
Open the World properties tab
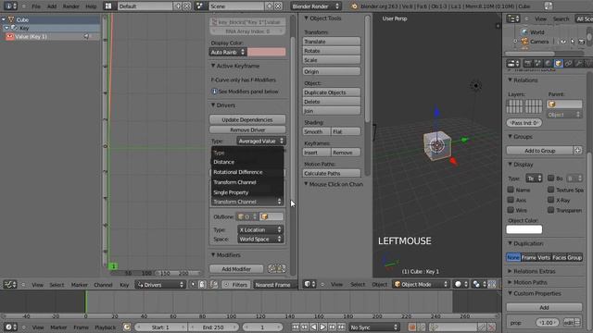tap(548, 64)
